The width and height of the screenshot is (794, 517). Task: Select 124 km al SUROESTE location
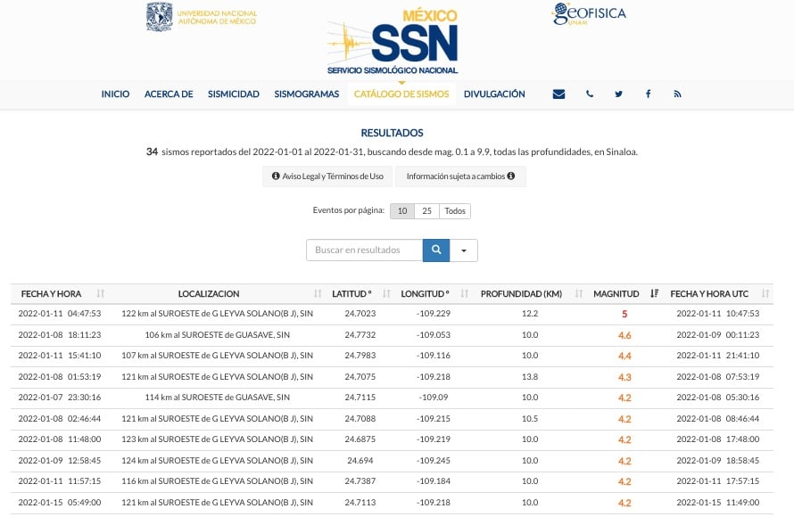click(218, 461)
